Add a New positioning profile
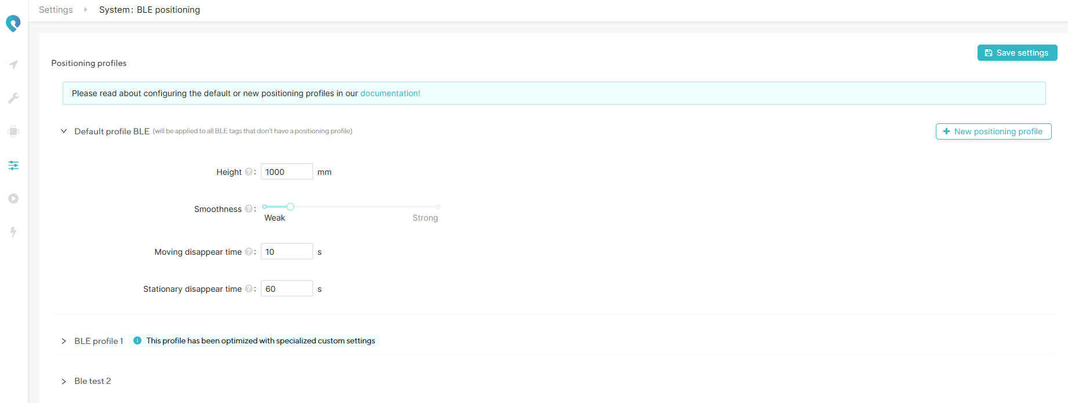This screenshot has height=403, width=1068. coord(993,131)
